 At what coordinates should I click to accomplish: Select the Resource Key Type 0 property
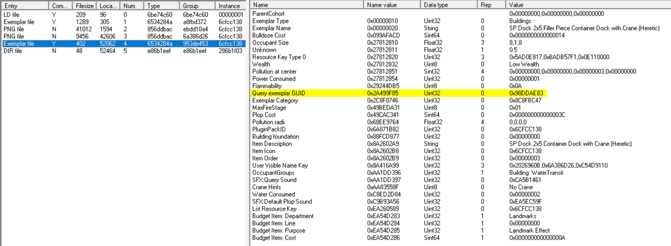[x=460, y=57]
